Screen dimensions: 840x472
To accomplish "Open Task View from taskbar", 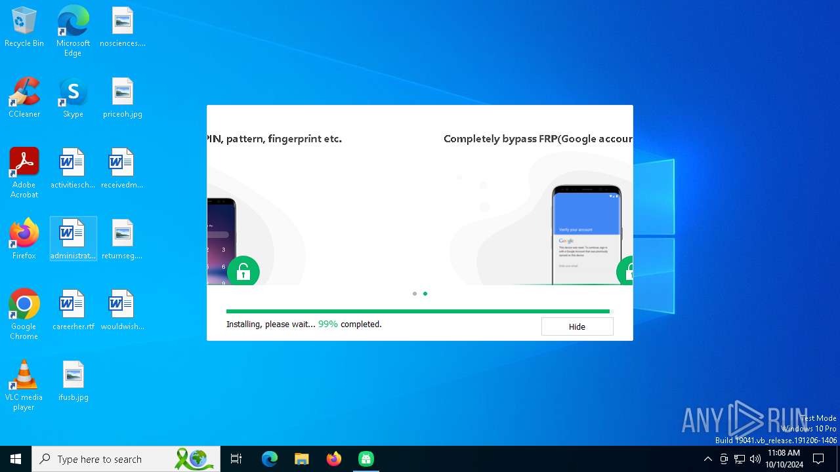I will pyautogui.click(x=236, y=459).
